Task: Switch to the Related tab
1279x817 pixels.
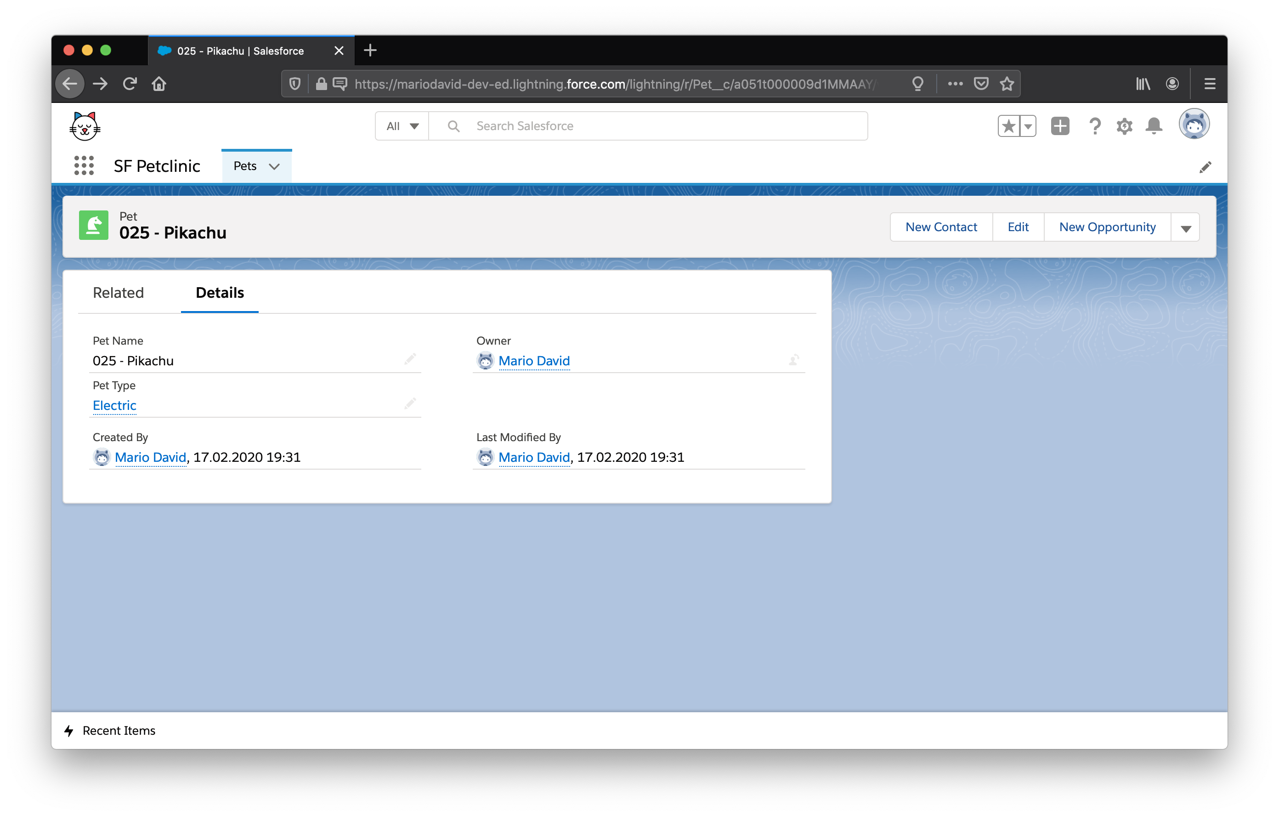Action: (119, 293)
